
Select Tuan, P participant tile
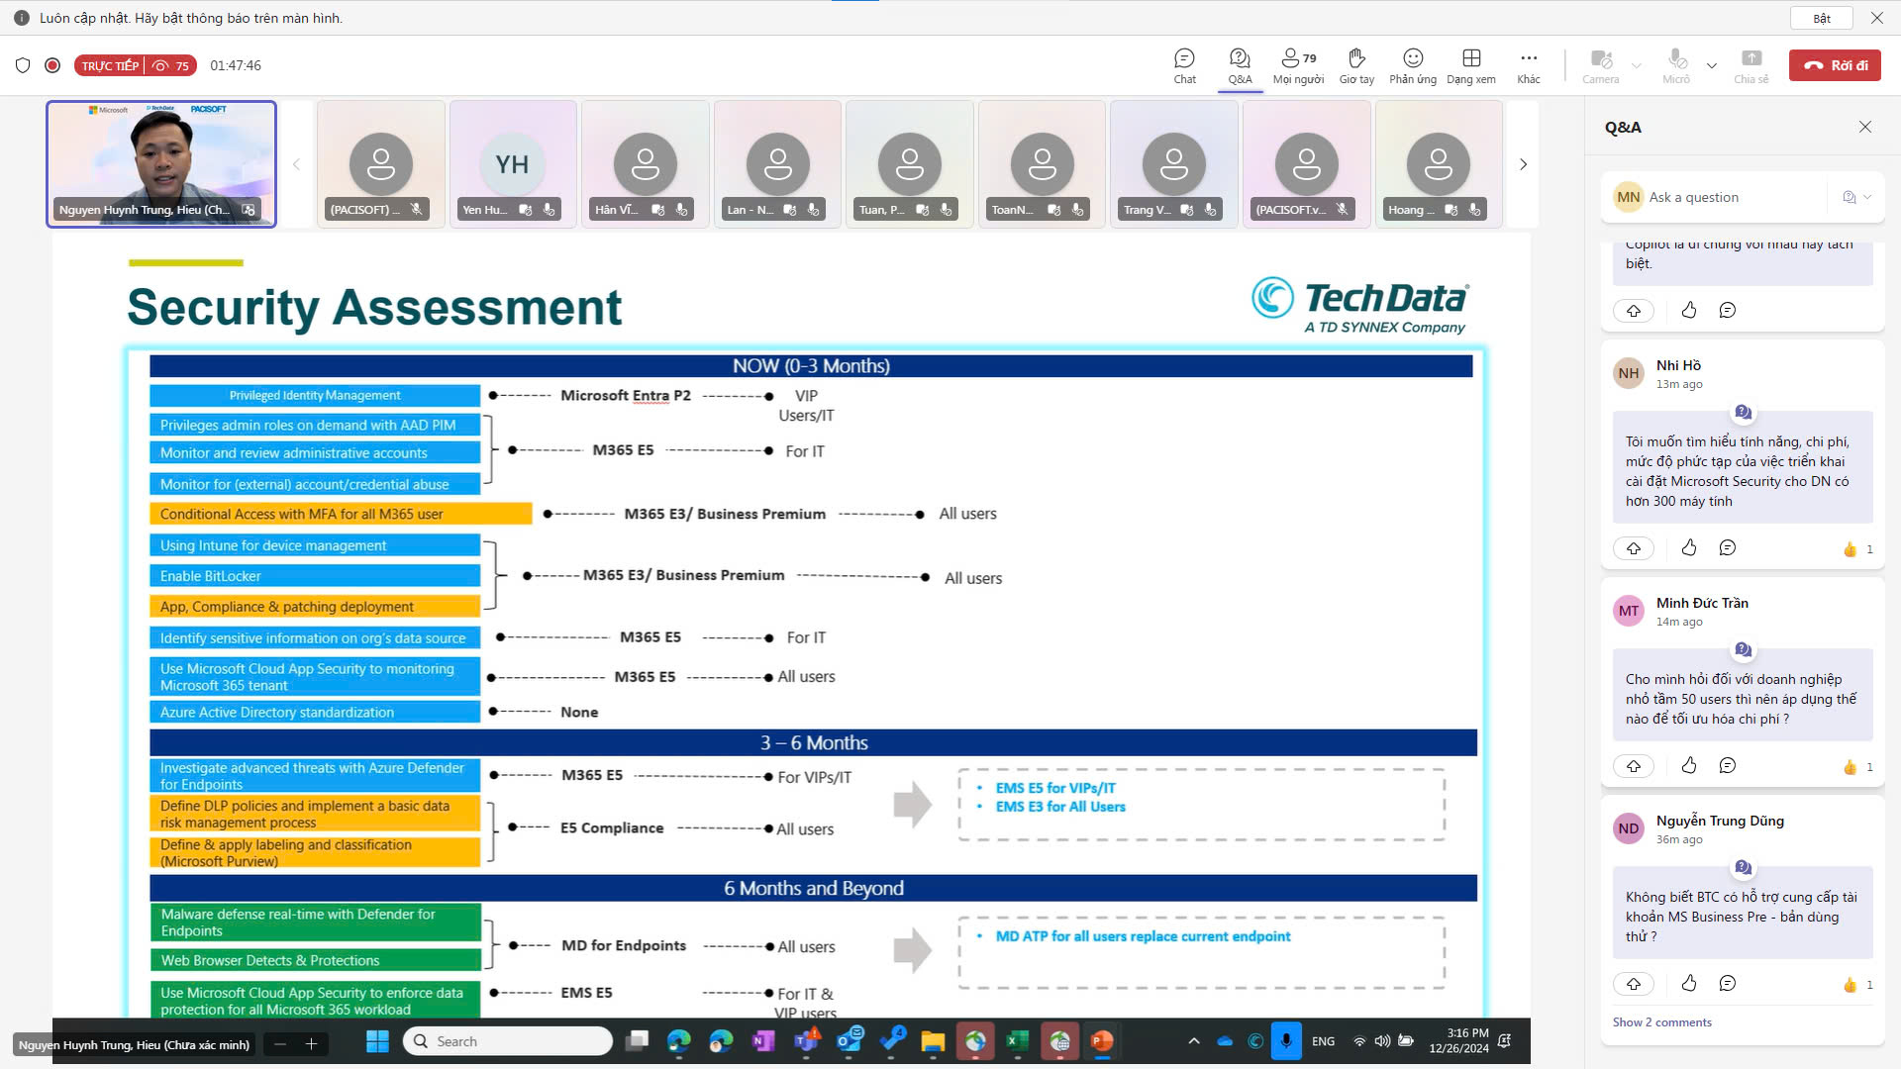(909, 164)
